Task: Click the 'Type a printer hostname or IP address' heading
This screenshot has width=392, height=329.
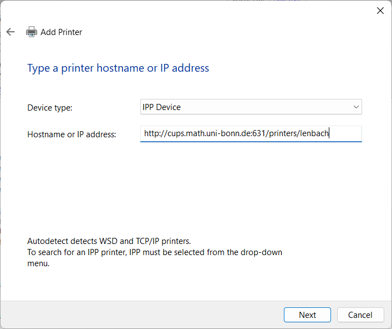Action: tap(118, 68)
